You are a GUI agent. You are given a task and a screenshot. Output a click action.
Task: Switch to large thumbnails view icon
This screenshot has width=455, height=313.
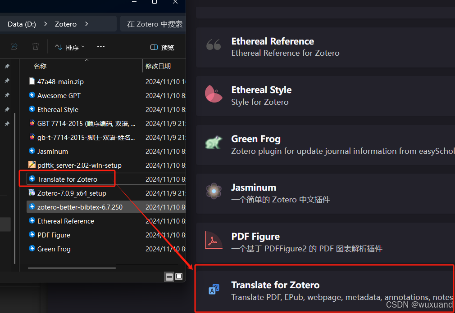pyautogui.click(x=179, y=277)
